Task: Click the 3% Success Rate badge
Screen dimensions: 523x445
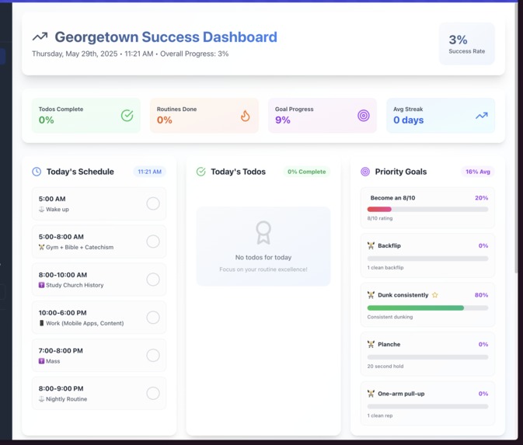Action: [x=466, y=43]
